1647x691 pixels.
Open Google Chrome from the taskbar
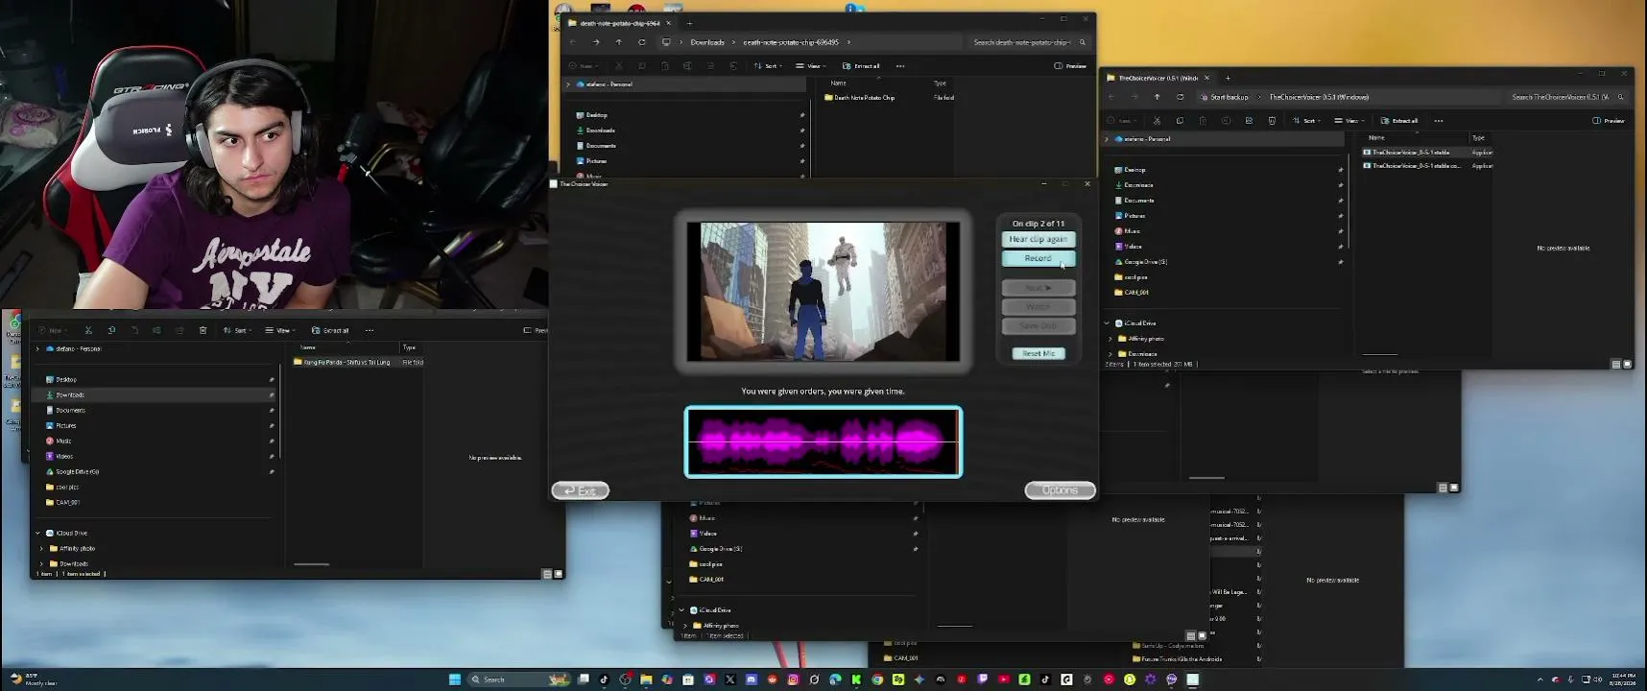(877, 679)
